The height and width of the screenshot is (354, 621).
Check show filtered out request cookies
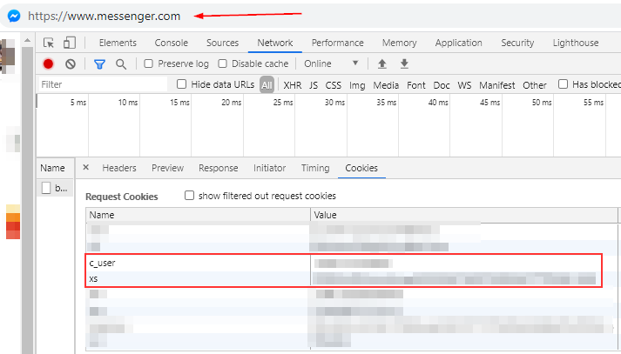tap(189, 196)
